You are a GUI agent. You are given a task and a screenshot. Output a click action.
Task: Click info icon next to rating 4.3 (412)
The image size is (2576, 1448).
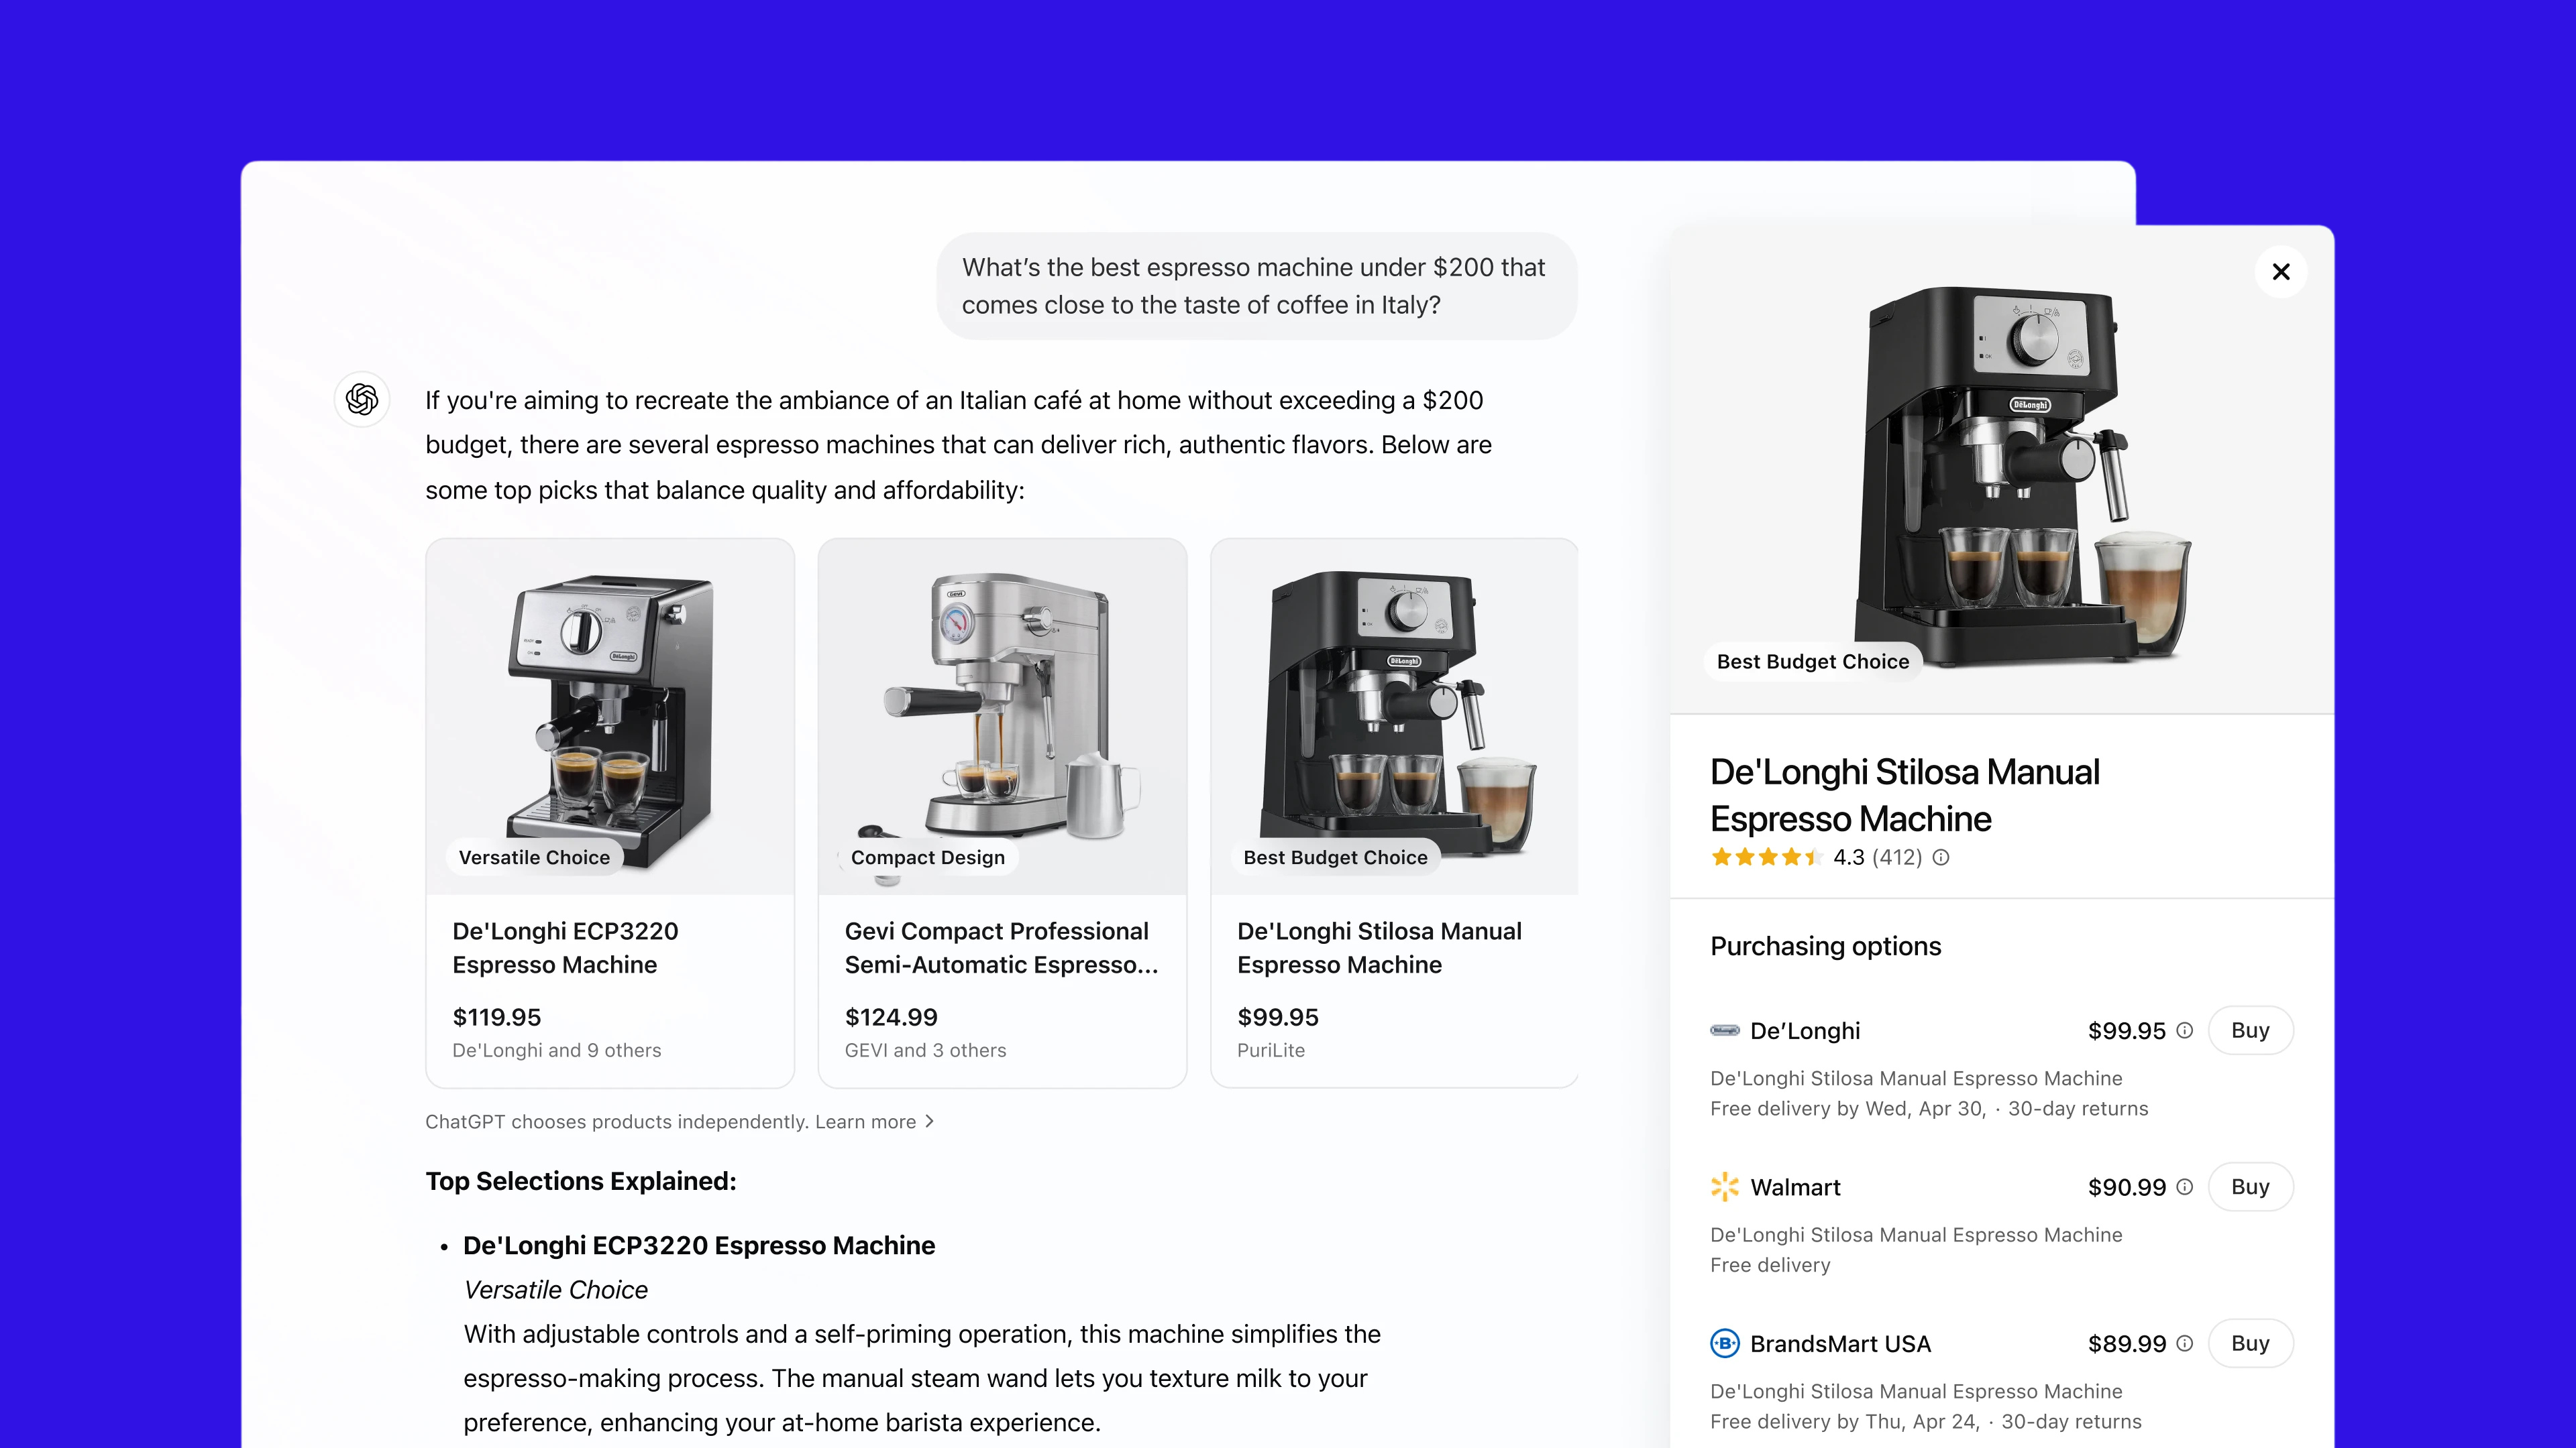(1941, 857)
